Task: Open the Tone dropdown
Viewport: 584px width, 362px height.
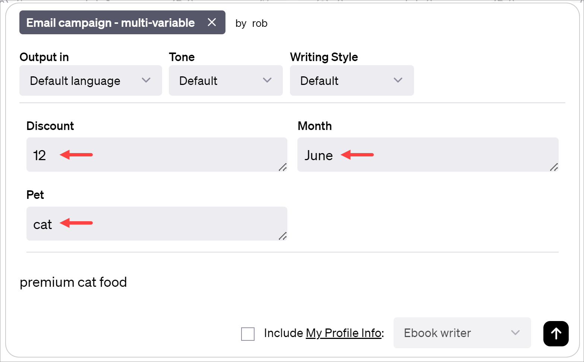Action: (x=225, y=80)
